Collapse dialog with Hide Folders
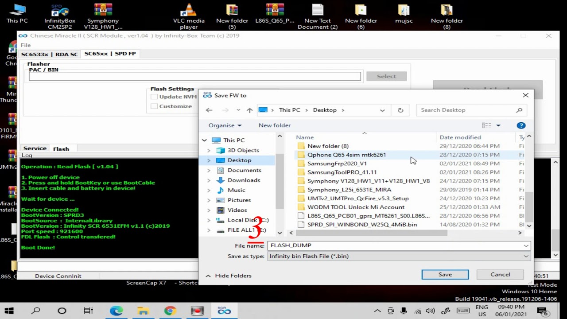This screenshot has height=319, width=567. [x=229, y=276]
